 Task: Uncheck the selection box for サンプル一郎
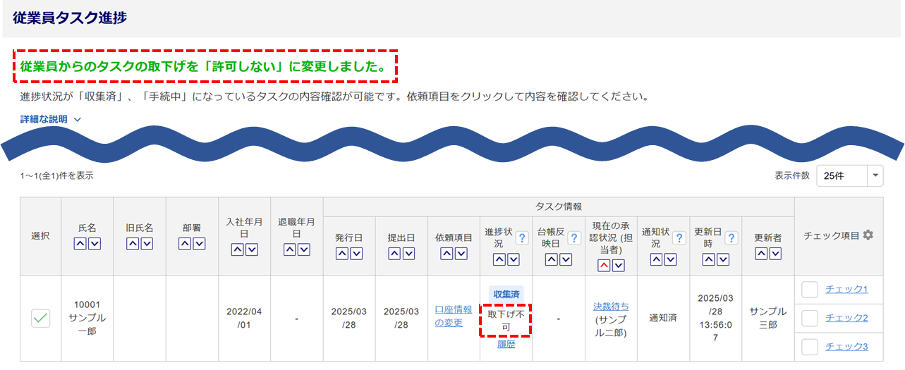coord(40,319)
